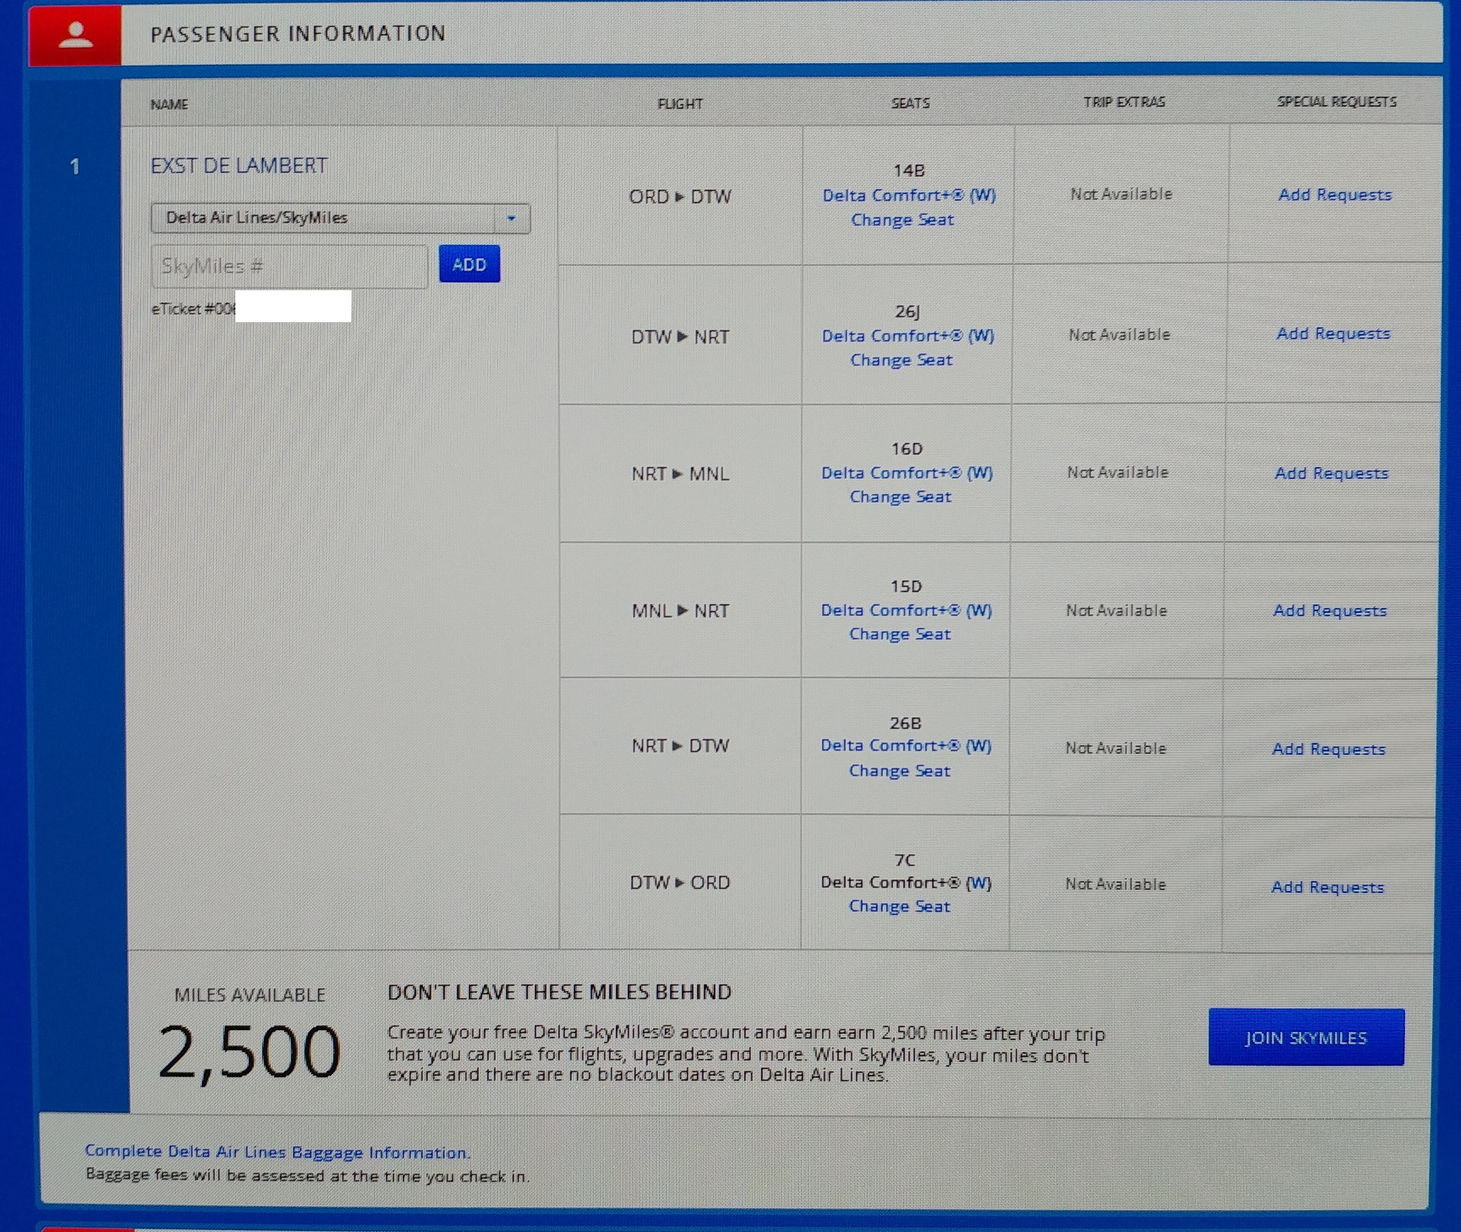The image size is (1461, 1232).
Task: Click the SEATS column header
Action: pyautogui.click(x=910, y=103)
